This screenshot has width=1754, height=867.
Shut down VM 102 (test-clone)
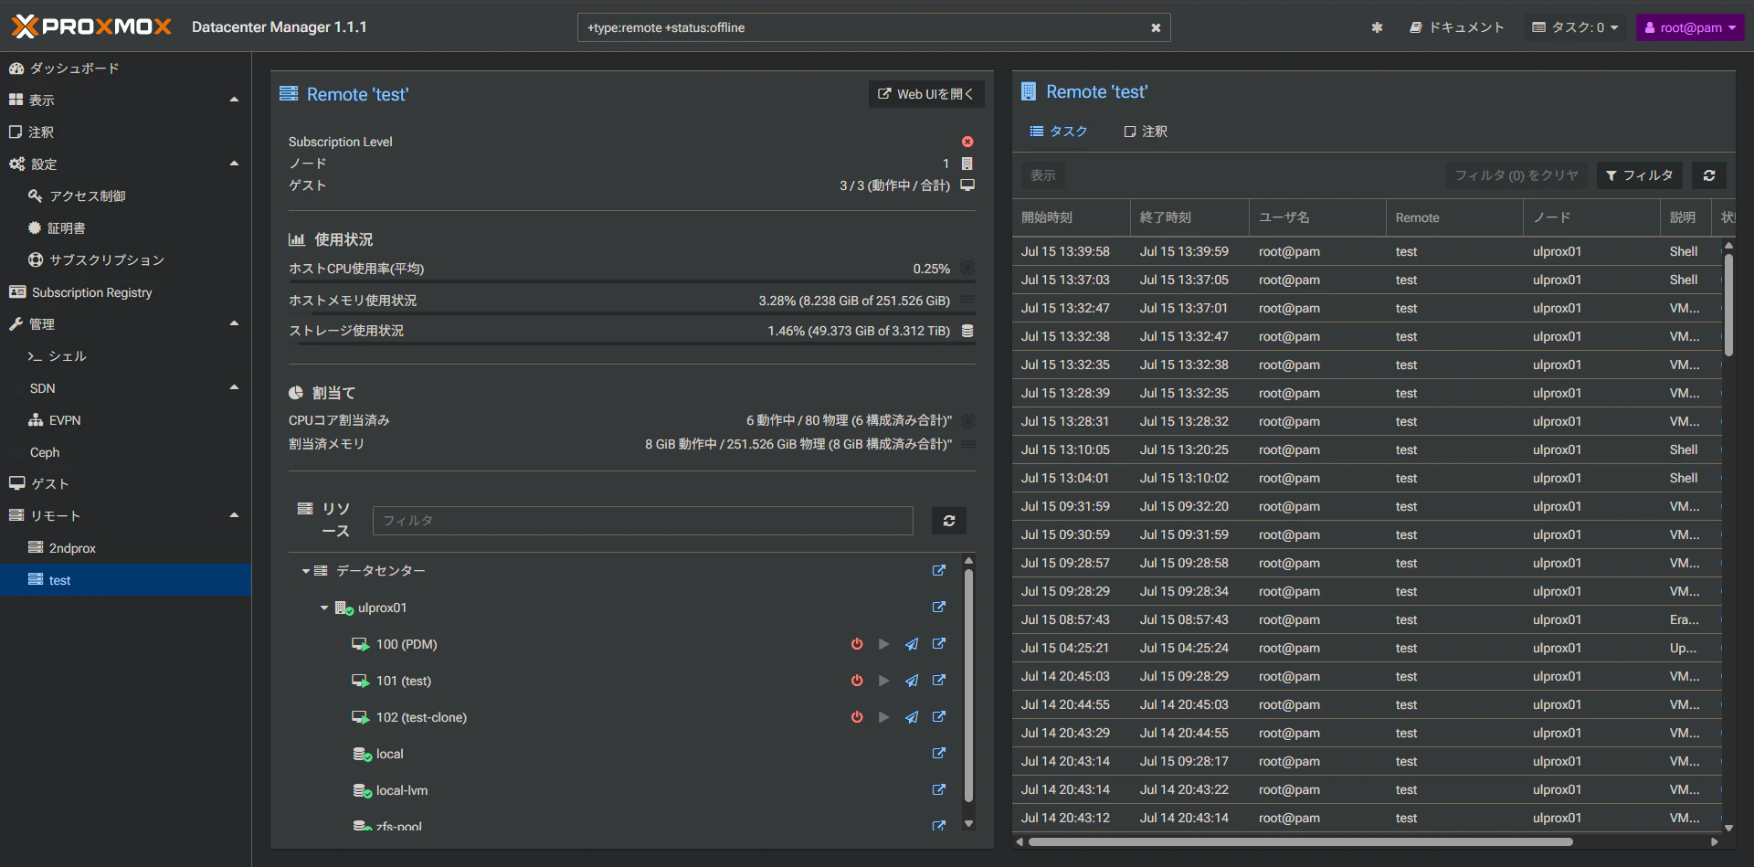[857, 717]
